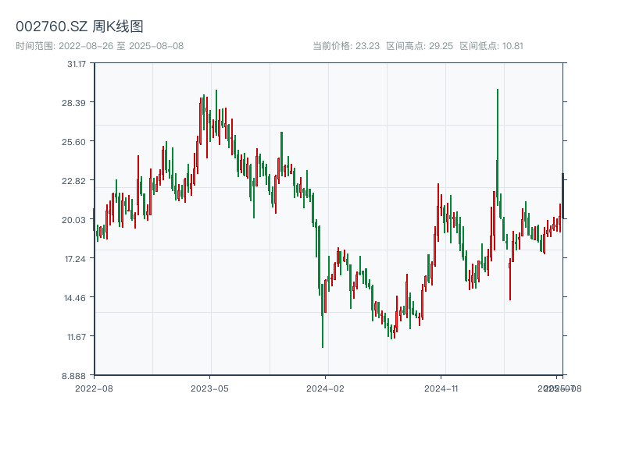Viewport: 625px width, 468px height.
Task: Click the 2024-02 x-axis label
Action: point(325,388)
